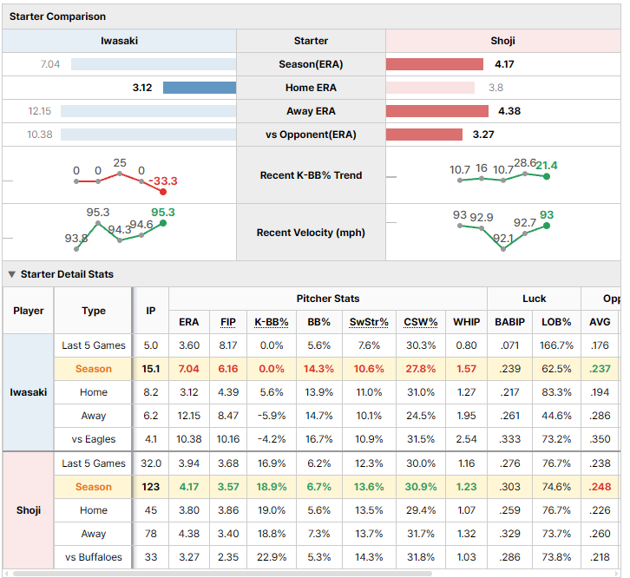The image size is (630, 578).
Task: Click the right arrow of the horizontal scrollbar
Action: coord(617,574)
